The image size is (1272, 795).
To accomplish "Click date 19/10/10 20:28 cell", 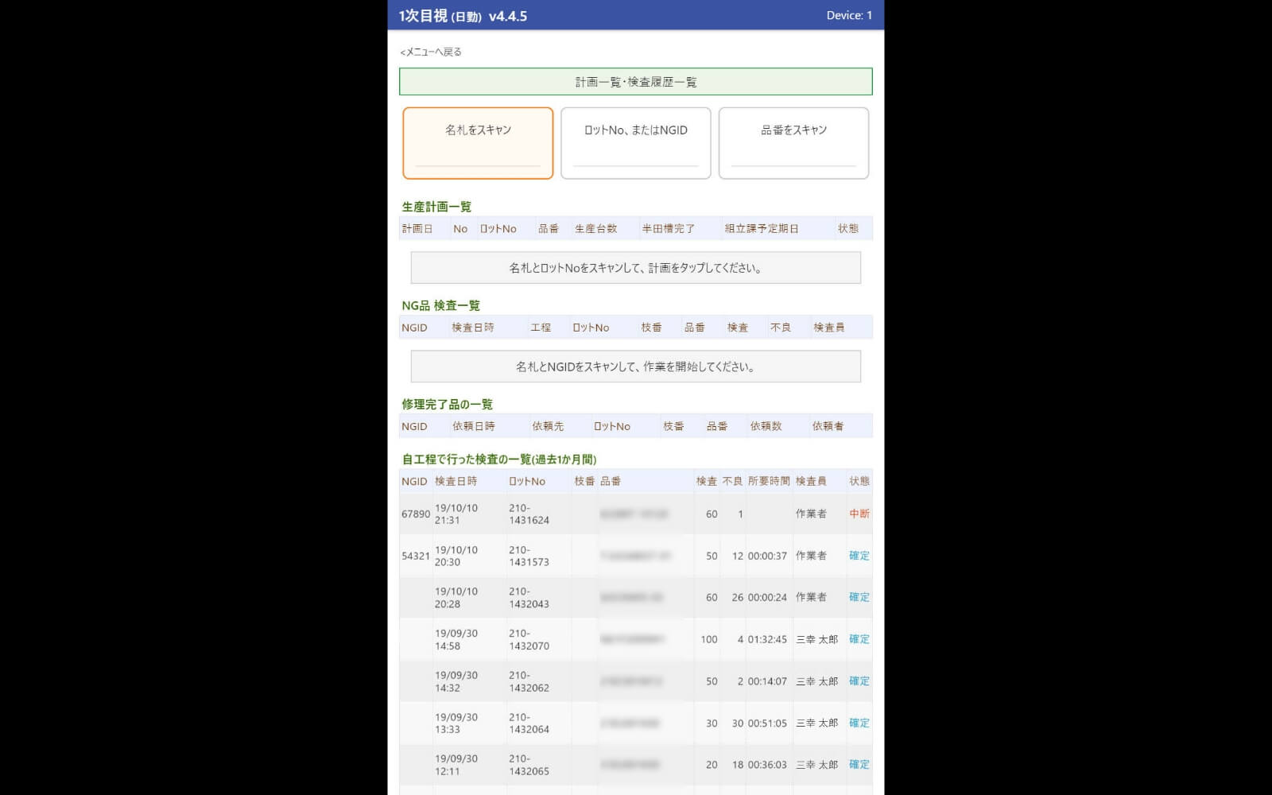I will [456, 598].
